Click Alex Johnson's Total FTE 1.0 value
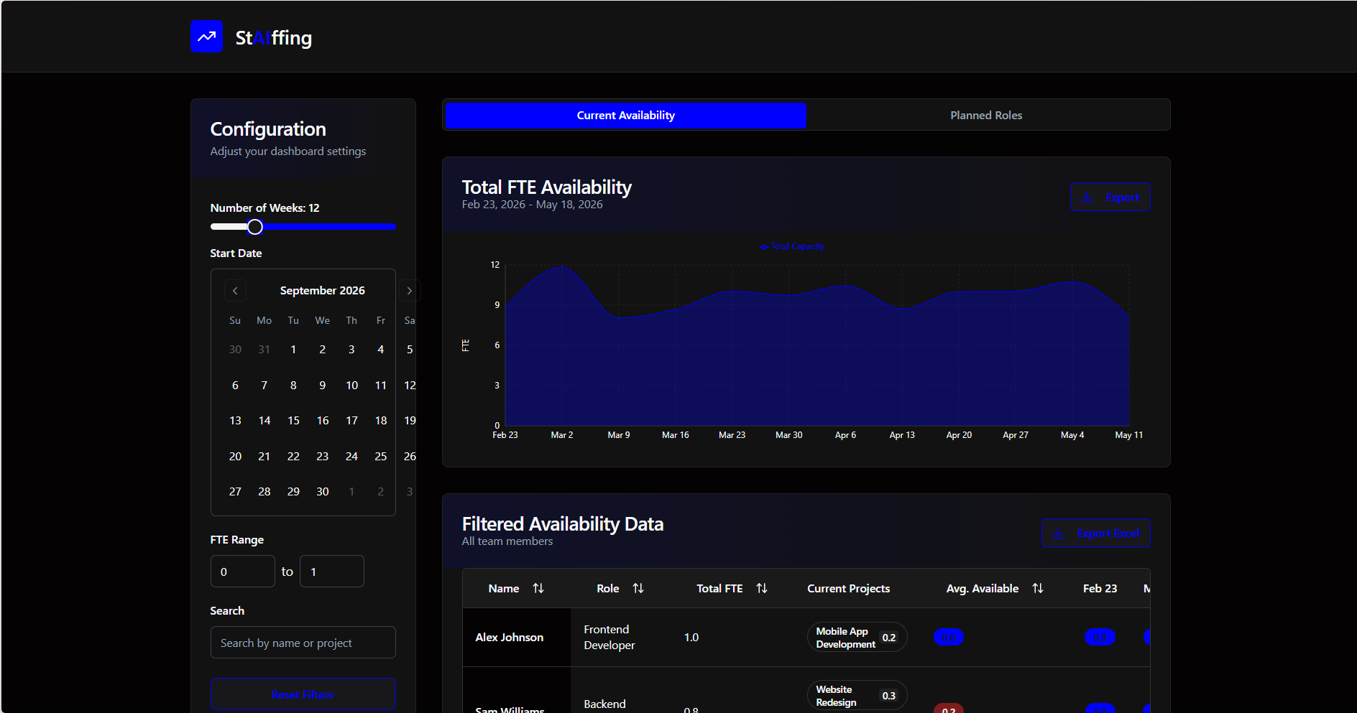1357x713 pixels. (x=691, y=638)
